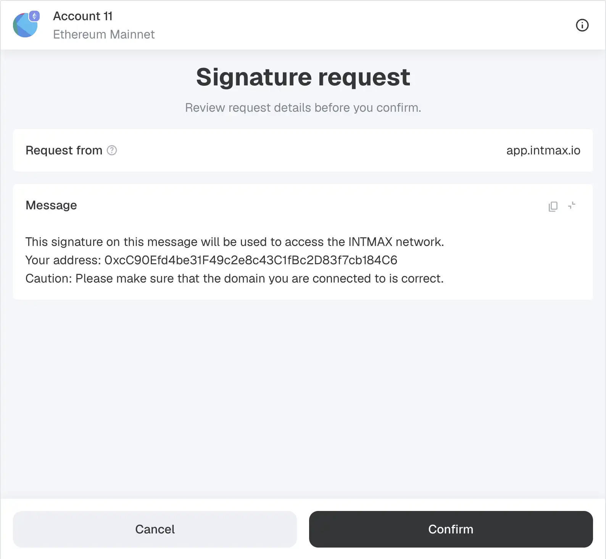The width and height of the screenshot is (606, 559).
Task: Click the help icon beside Request from
Action: (112, 151)
